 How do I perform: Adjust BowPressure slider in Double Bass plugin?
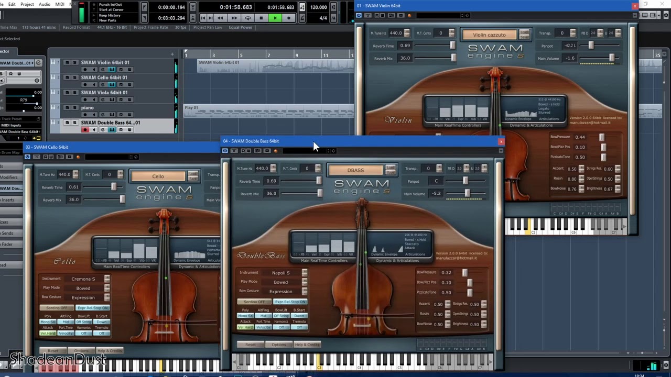(x=464, y=272)
